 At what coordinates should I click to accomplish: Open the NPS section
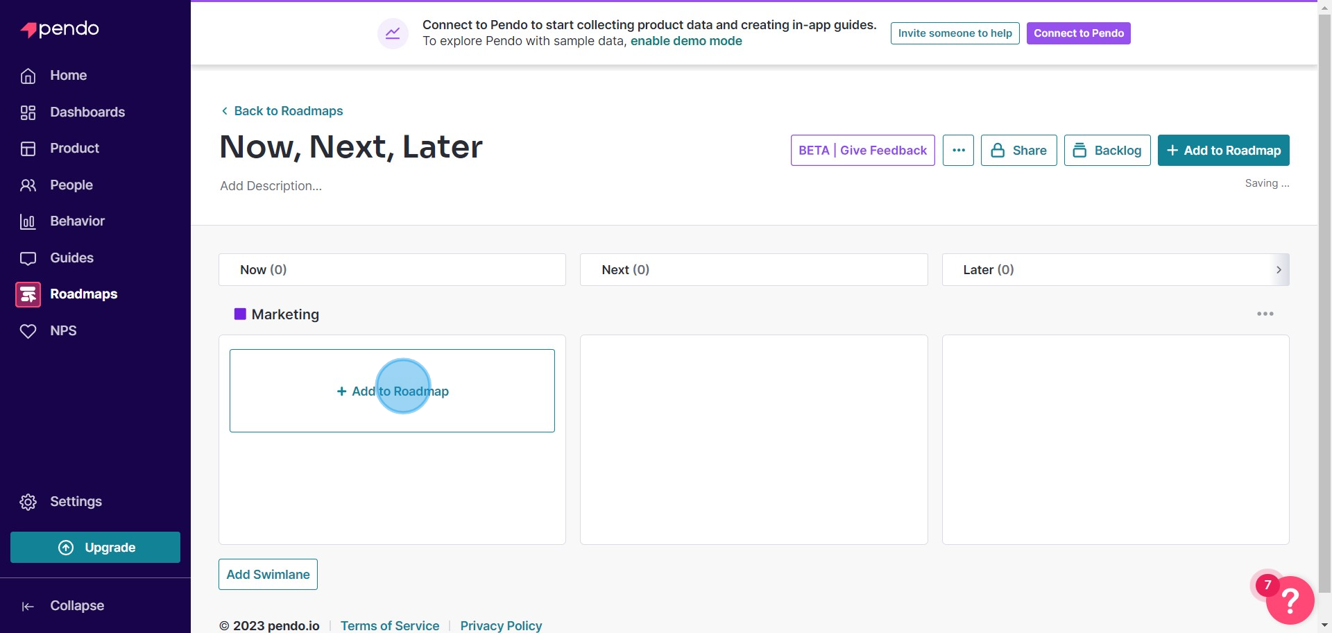click(63, 331)
